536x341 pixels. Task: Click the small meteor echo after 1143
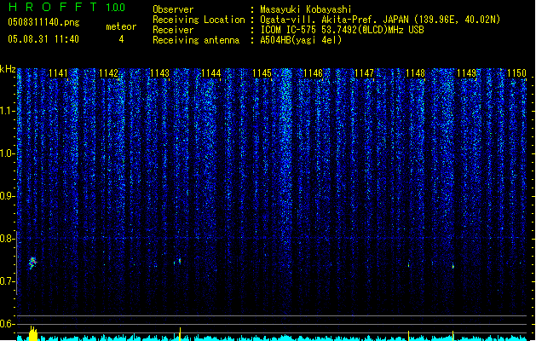(180, 261)
